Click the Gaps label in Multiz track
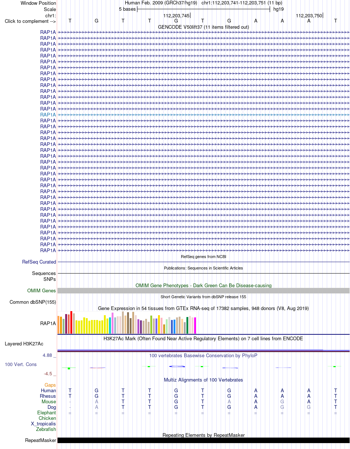The width and height of the screenshot is (350, 449). pos(50,385)
